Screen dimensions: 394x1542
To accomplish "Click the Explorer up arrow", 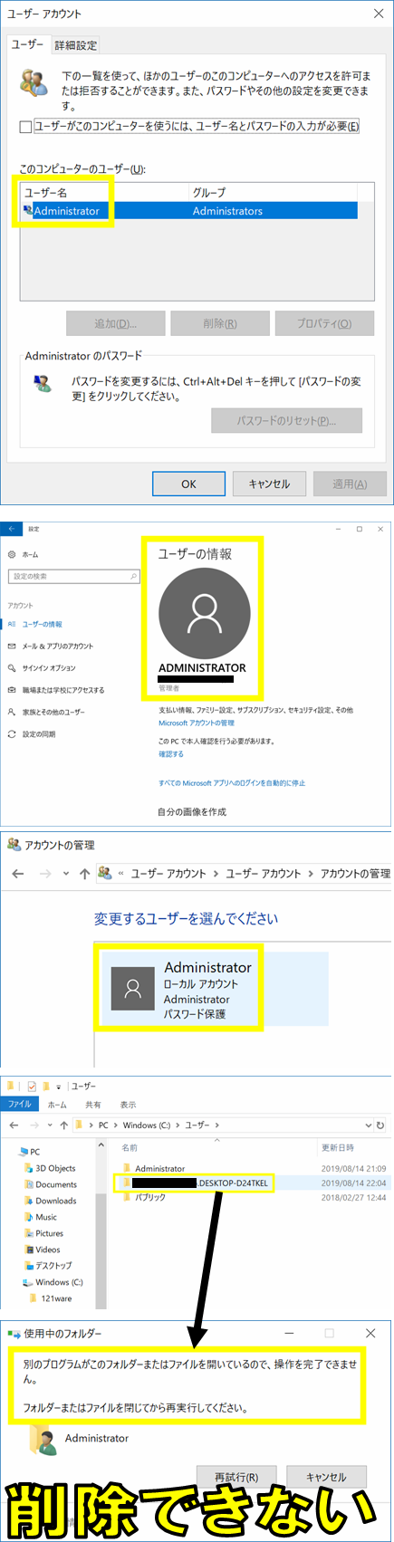I will [63, 1125].
